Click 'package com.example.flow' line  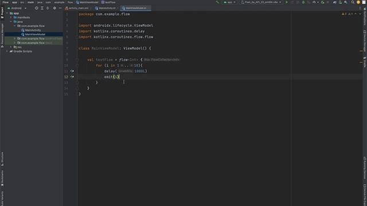[104, 14]
